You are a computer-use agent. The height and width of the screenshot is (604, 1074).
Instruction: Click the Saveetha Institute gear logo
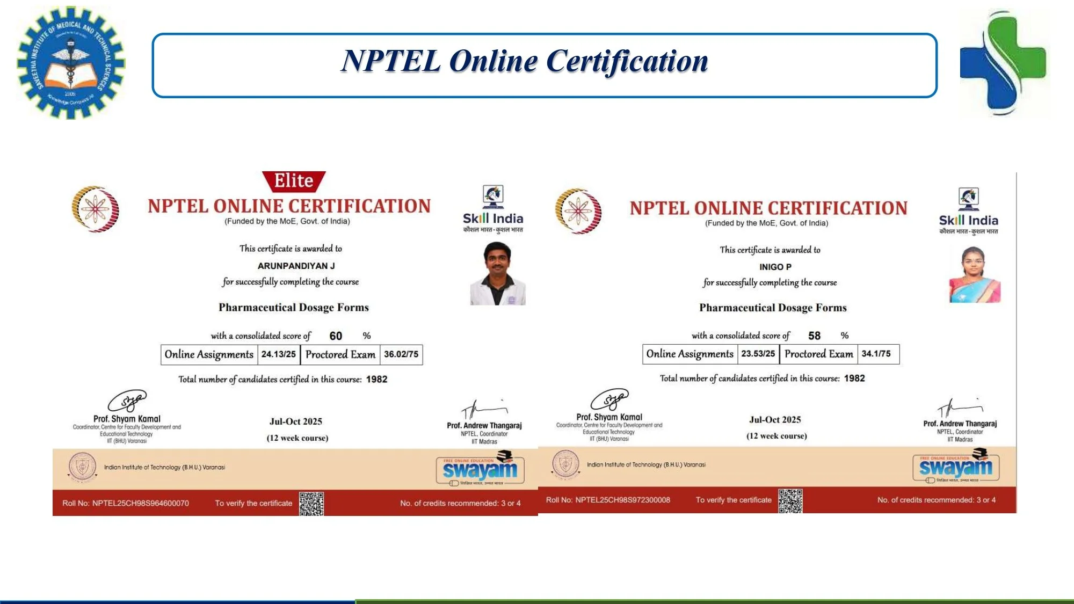(x=71, y=62)
